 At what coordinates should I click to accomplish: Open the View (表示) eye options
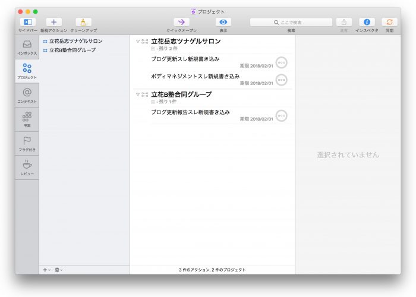(223, 22)
